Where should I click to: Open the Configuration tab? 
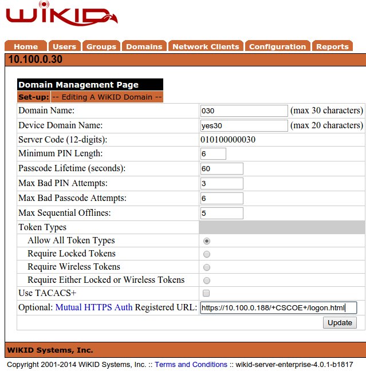(x=277, y=47)
